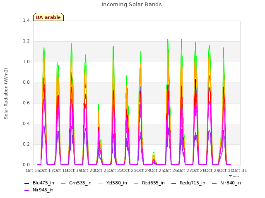Toggle the Grn535_in legend entry
Screen dimensions: 265x198
(x=76, y=183)
